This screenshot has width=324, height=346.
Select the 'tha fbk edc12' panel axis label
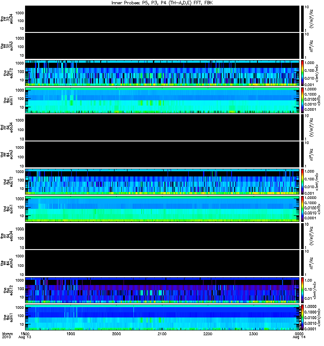(8, 73)
